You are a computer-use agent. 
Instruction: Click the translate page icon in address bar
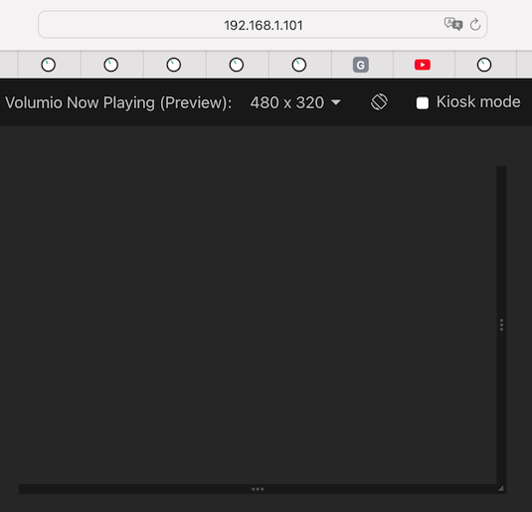click(453, 25)
